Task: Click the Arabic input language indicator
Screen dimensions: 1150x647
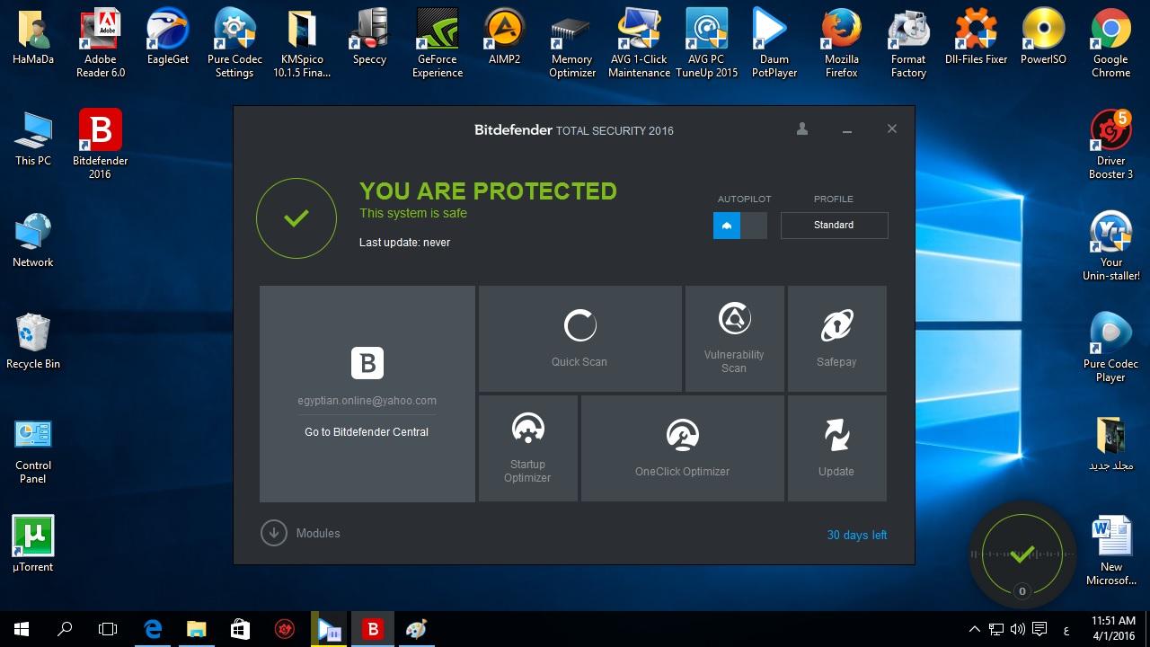Action: (1066, 629)
